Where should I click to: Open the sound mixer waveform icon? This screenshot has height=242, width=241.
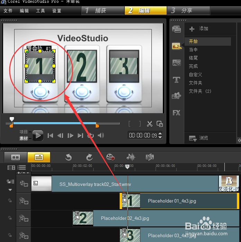click(131, 157)
